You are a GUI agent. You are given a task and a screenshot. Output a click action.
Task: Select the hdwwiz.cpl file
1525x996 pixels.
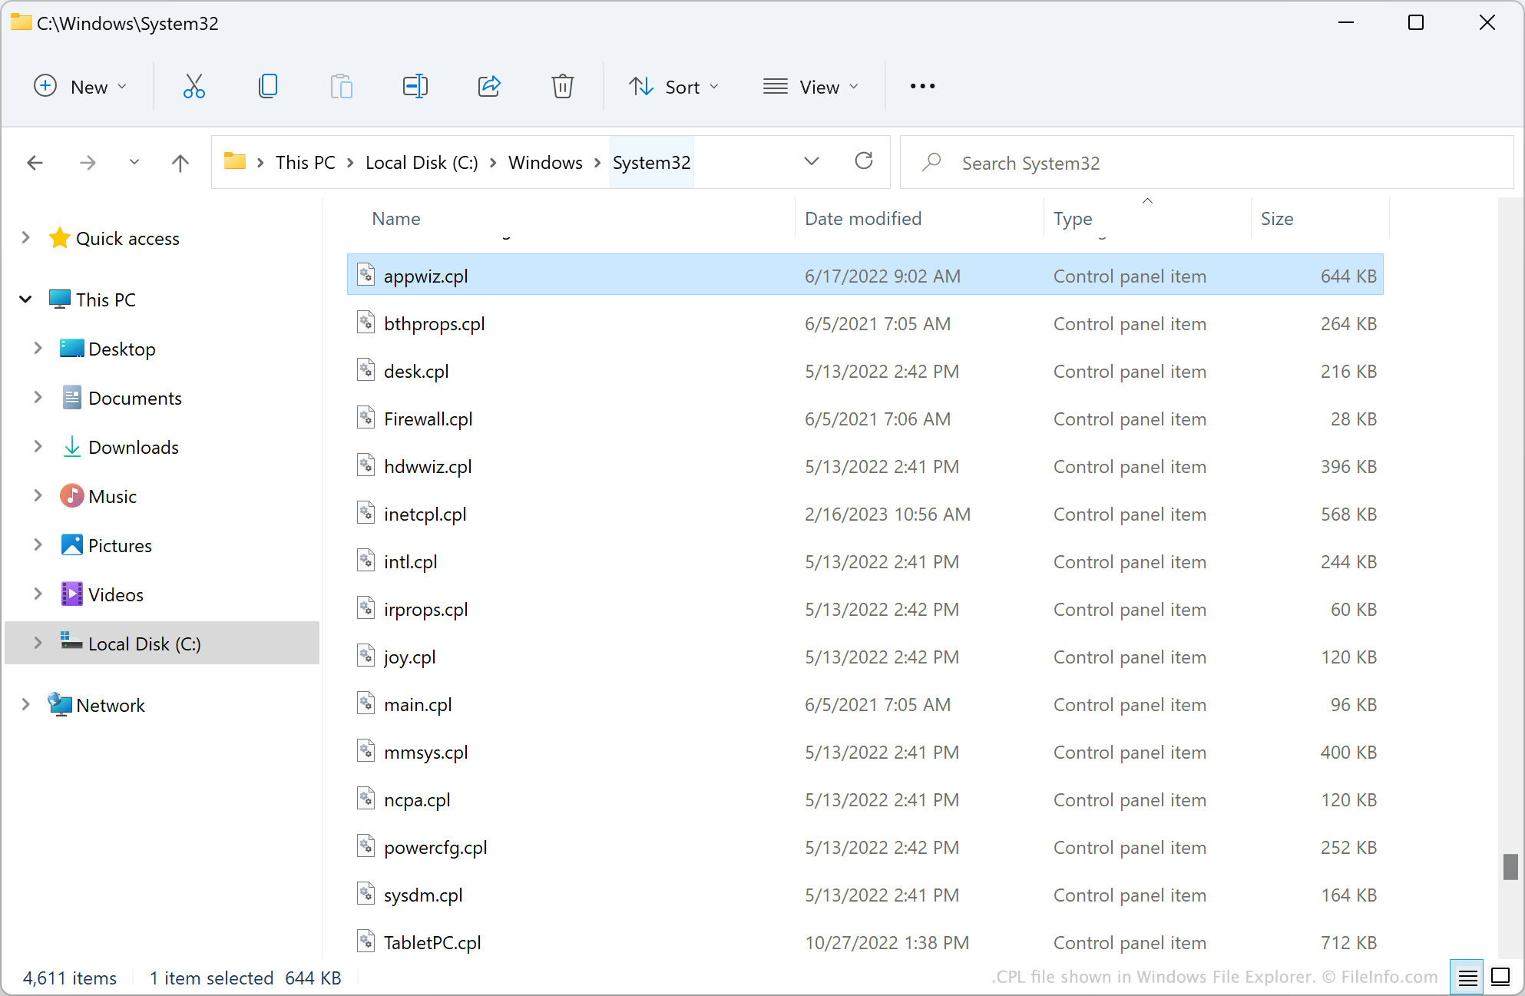pos(865,466)
